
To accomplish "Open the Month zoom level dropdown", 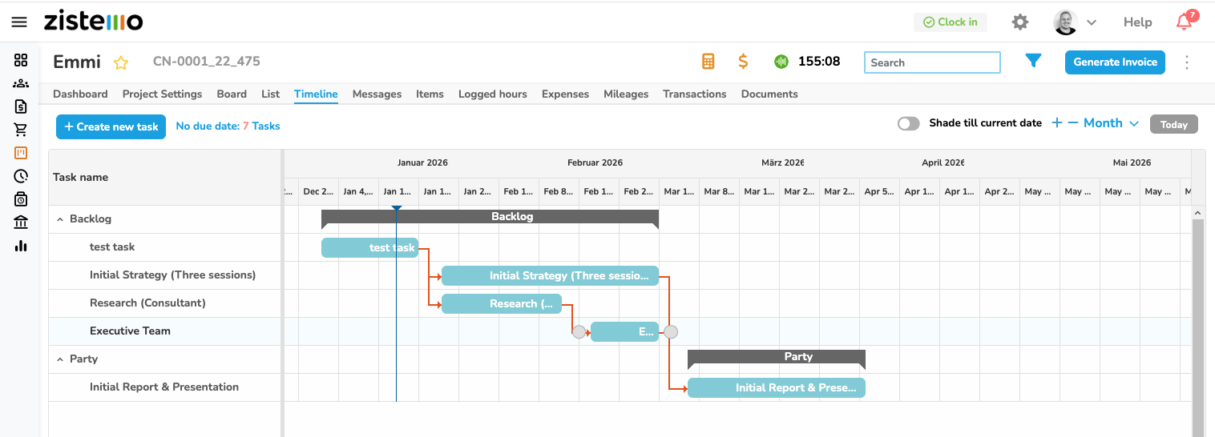I will click(x=1111, y=123).
